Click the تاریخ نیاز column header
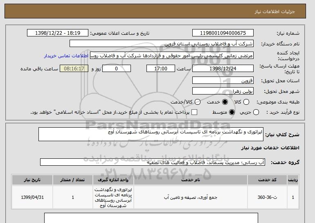Image resolution: width=315 pixels, height=223 pixels. (32, 180)
